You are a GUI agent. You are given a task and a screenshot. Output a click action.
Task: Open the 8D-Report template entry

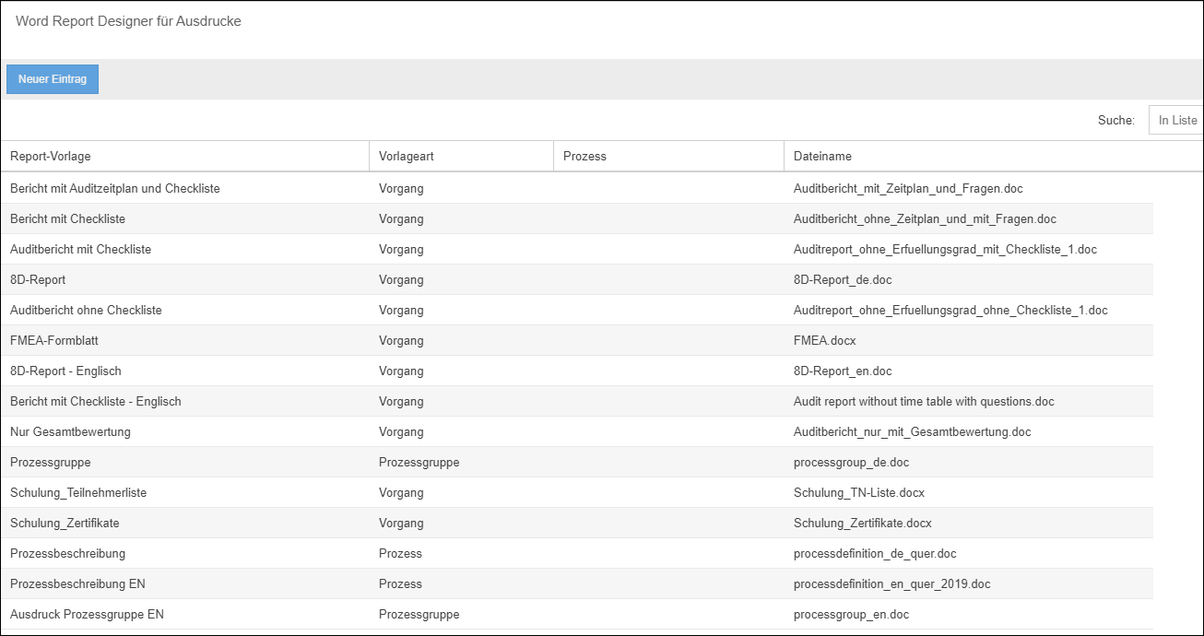tap(38, 279)
